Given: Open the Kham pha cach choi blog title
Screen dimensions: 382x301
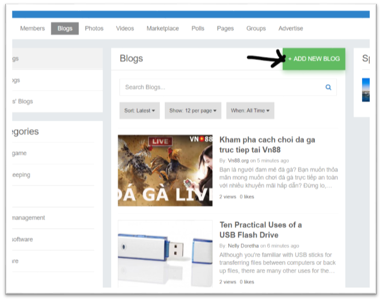Looking at the screenshot, I should pos(267,145).
